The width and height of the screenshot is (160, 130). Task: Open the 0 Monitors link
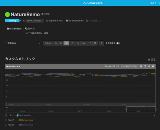point(14,29)
